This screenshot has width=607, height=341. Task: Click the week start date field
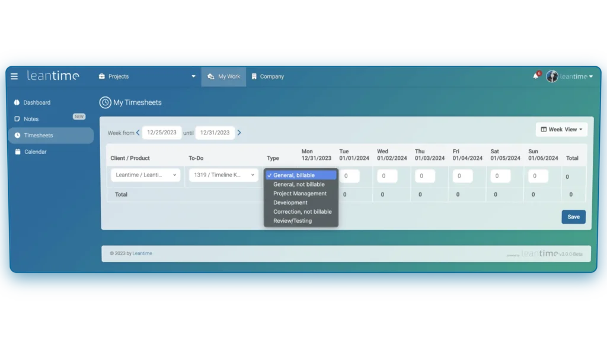click(x=162, y=133)
